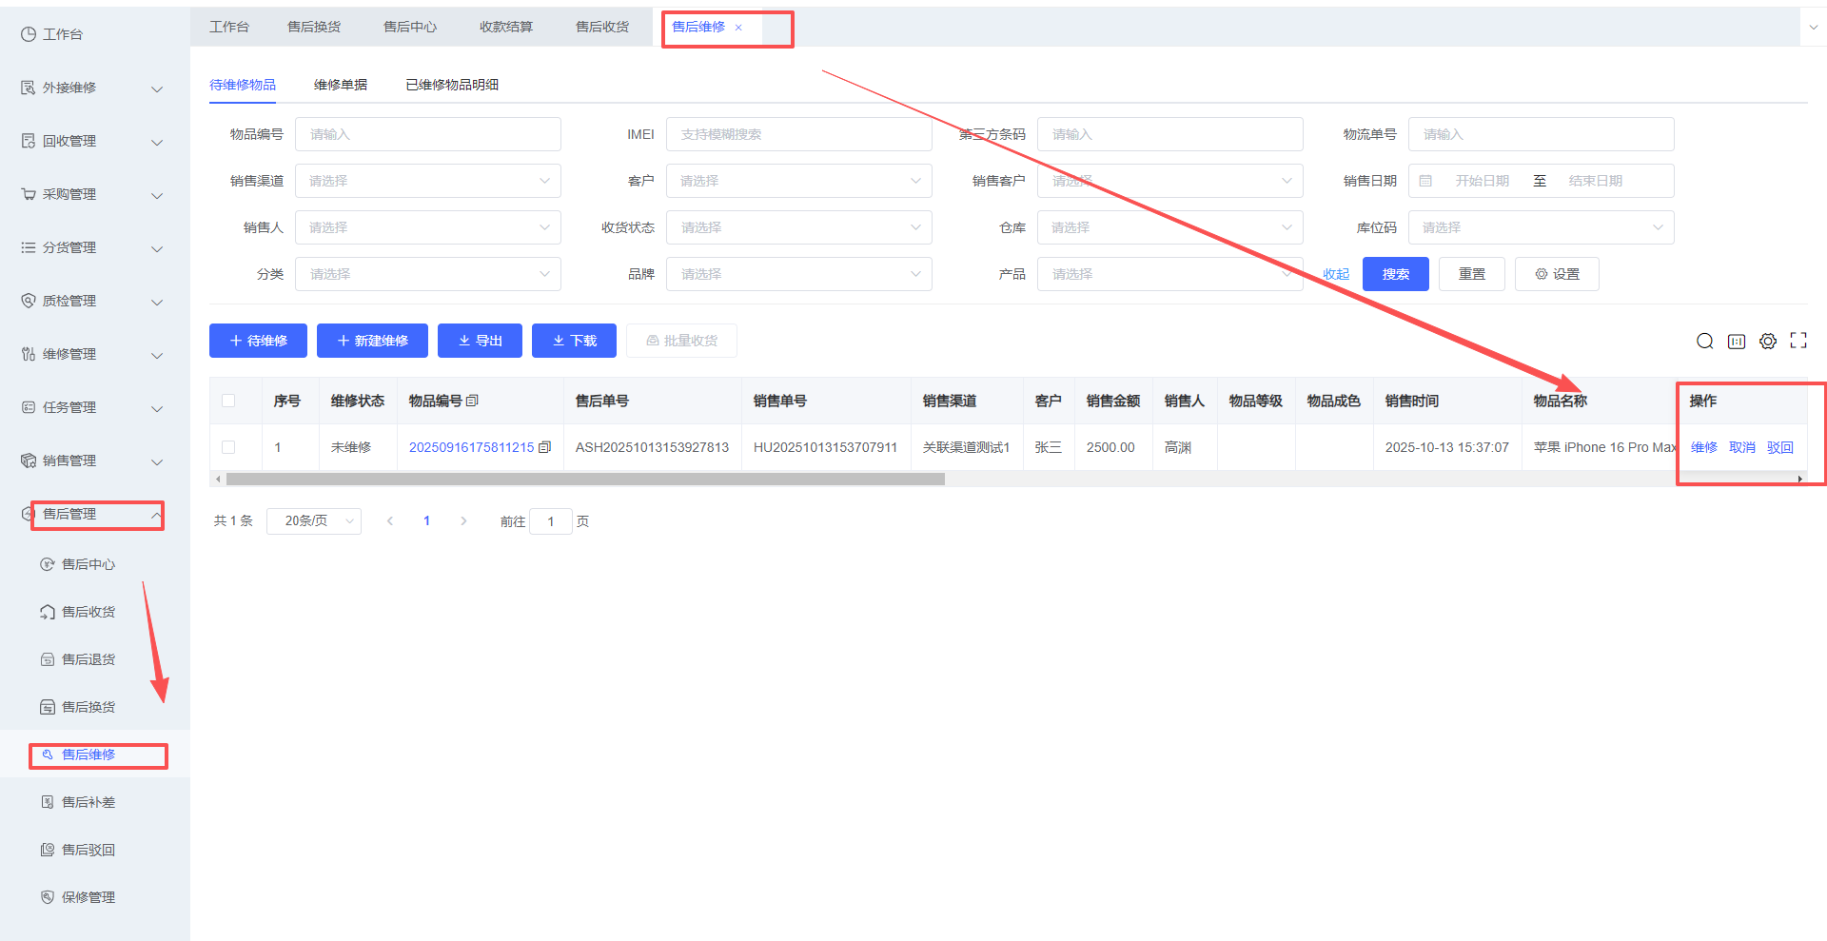Image resolution: width=1827 pixels, height=941 pixels.
Task: Switch to the 维修单据 tab
Action: point(340,85)
